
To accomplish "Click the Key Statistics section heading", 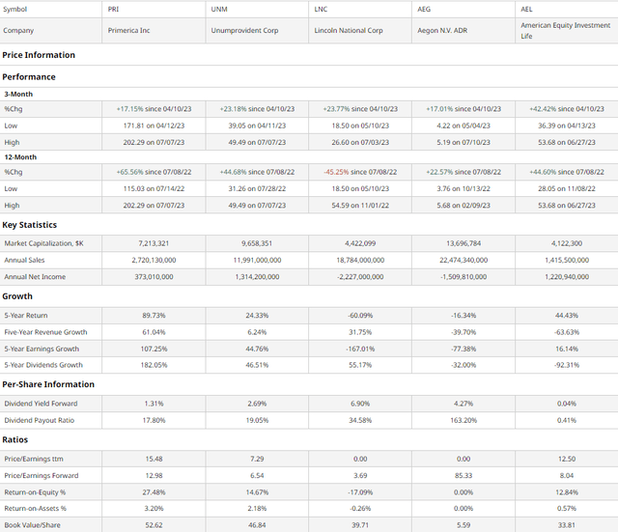I will (30, 225).
